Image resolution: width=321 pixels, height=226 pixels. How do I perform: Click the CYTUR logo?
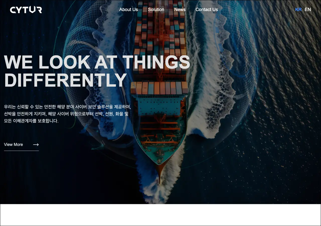[x=26, y=10]
